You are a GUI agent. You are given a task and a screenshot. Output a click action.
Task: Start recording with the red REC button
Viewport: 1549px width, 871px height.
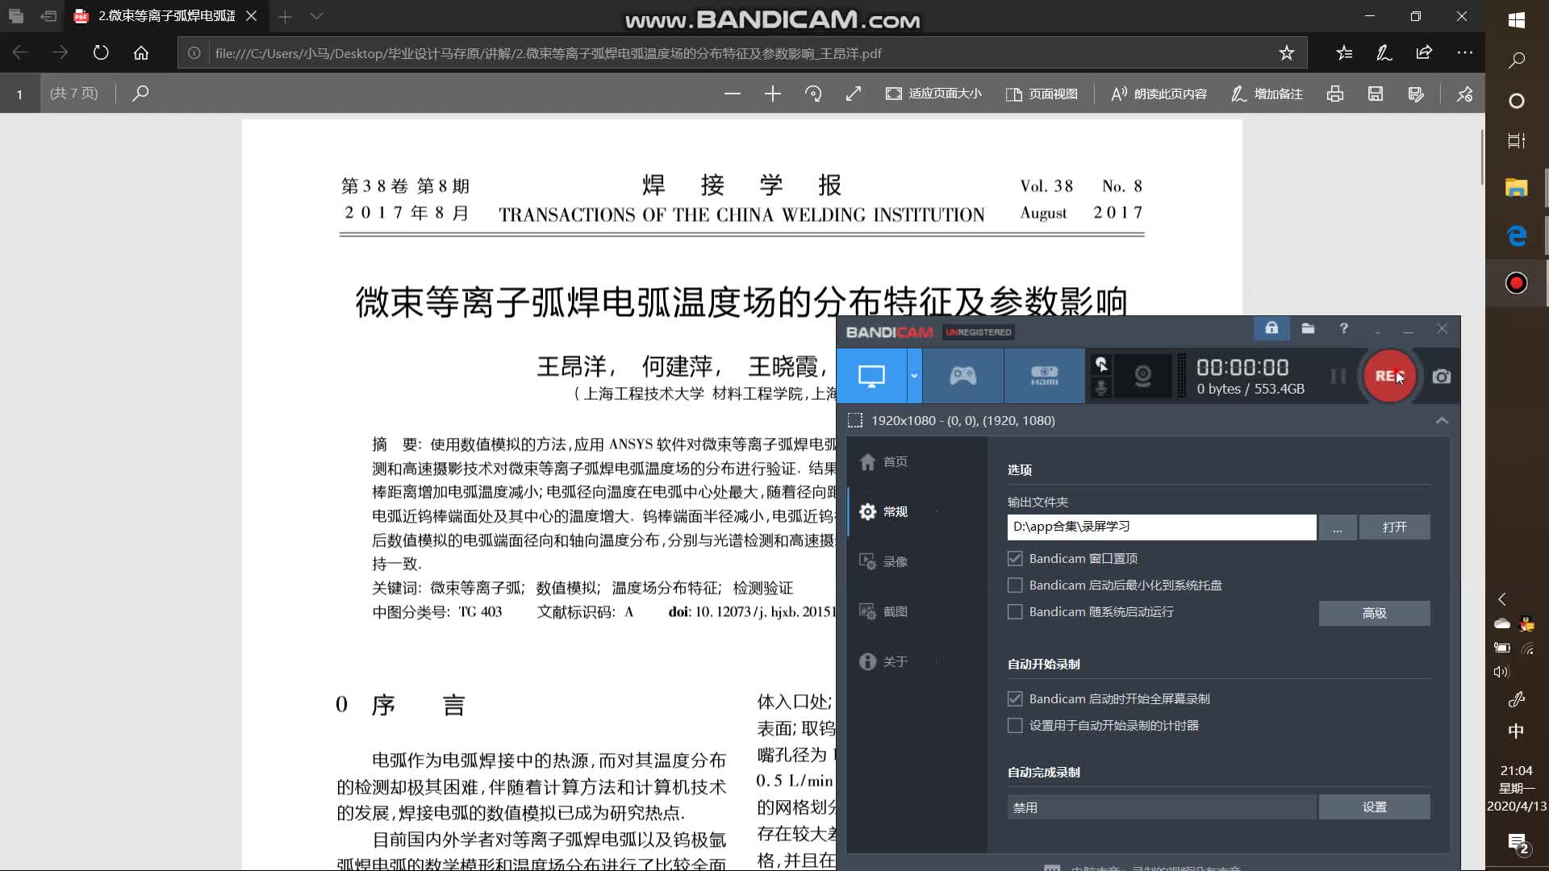[x=1389, y=376]
